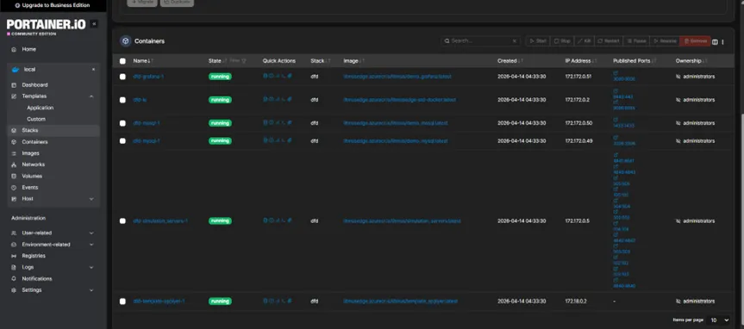Open logs icon for the dfd-grafana-1 row
Image resolution: width=744 pixels, height=329 pixels.
tap(266, 76)
